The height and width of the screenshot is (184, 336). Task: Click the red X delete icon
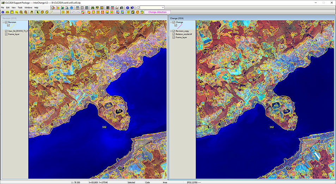(x=67, y=12)
